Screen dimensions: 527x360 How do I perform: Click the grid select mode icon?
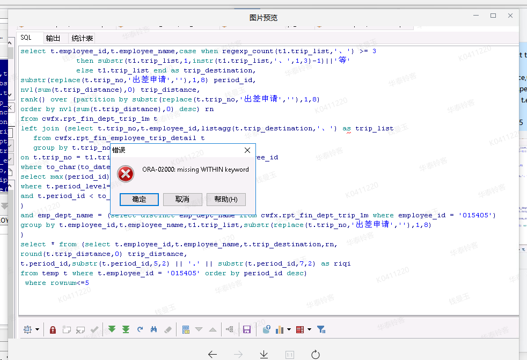point(27,330)
